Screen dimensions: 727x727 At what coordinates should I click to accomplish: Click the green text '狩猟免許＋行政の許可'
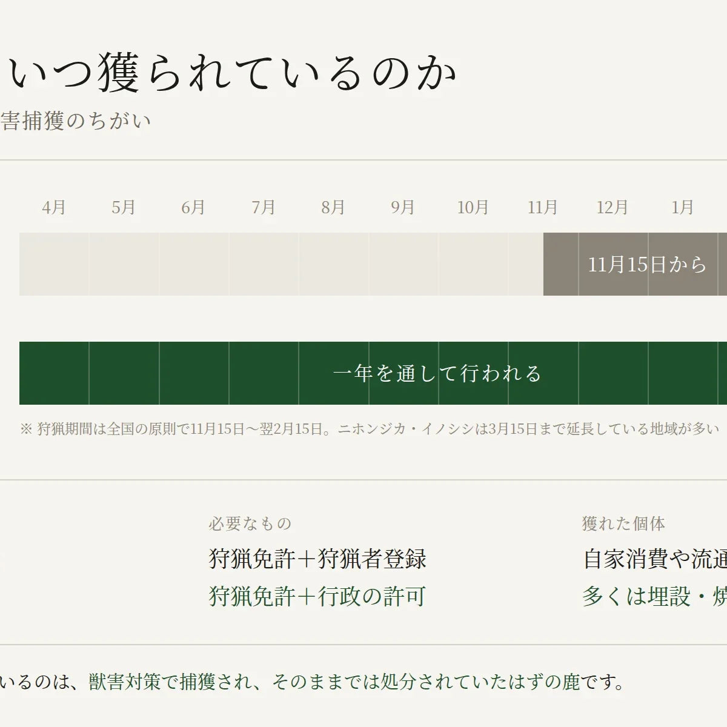(317, 596)
